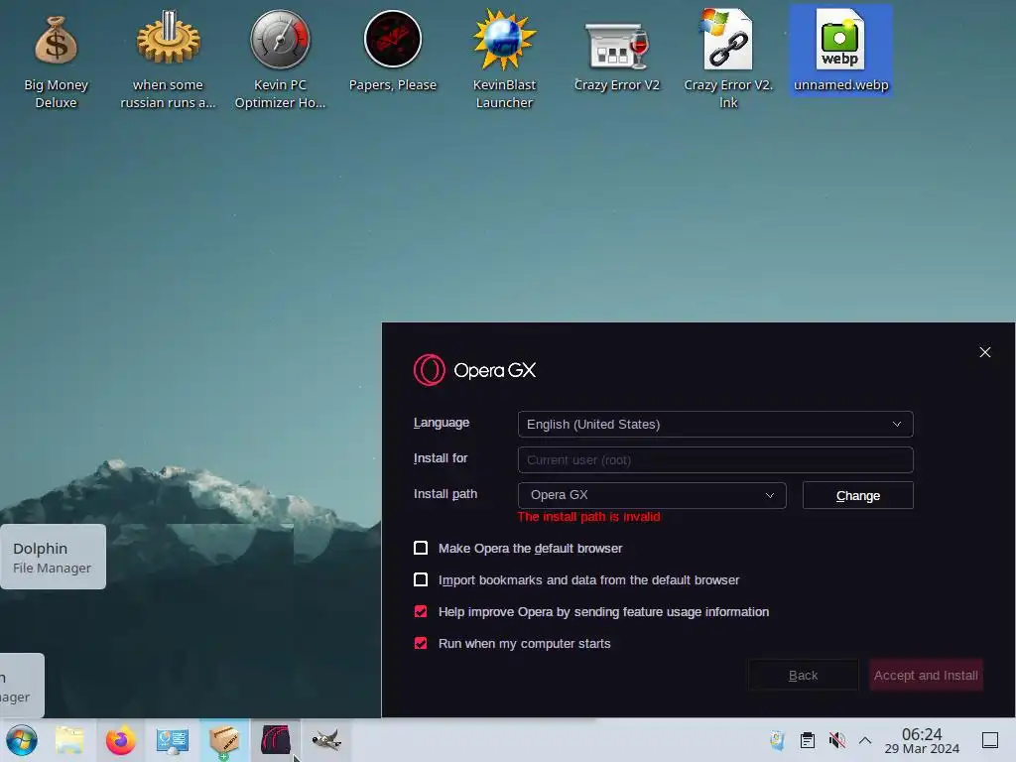Open the clipboard tray icon

click(808, 740)
